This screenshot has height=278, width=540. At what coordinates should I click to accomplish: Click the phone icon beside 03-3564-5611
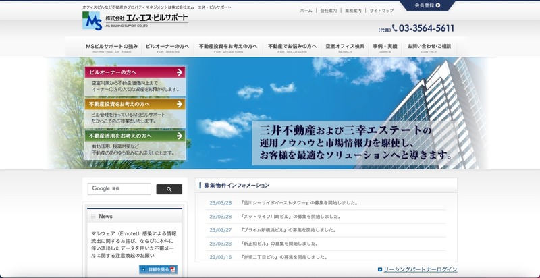pyautogui.click(x=395, y=28)
